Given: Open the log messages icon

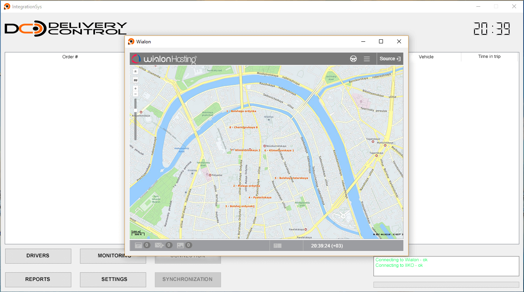Looking at the screenshot, I should click(139, 246).
